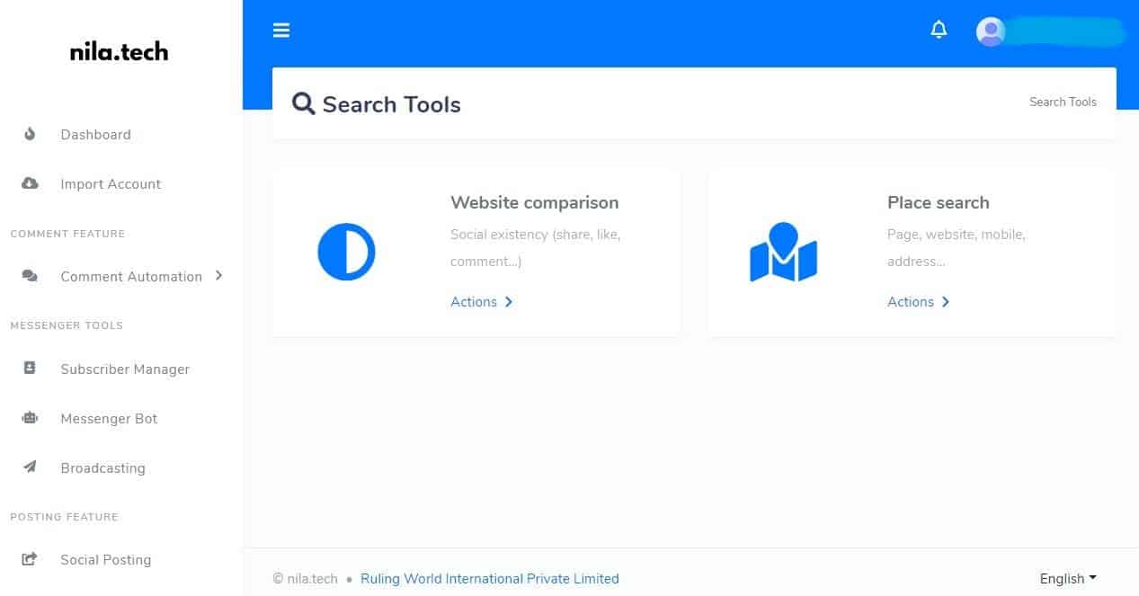Click the Messenger Bot robot icon
Viewport: 1139px width, 596px height.
point(30,418)
